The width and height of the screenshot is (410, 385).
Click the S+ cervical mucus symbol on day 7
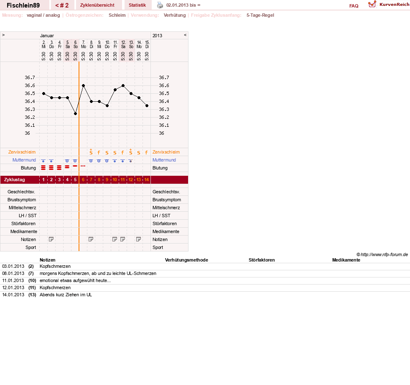91,151
